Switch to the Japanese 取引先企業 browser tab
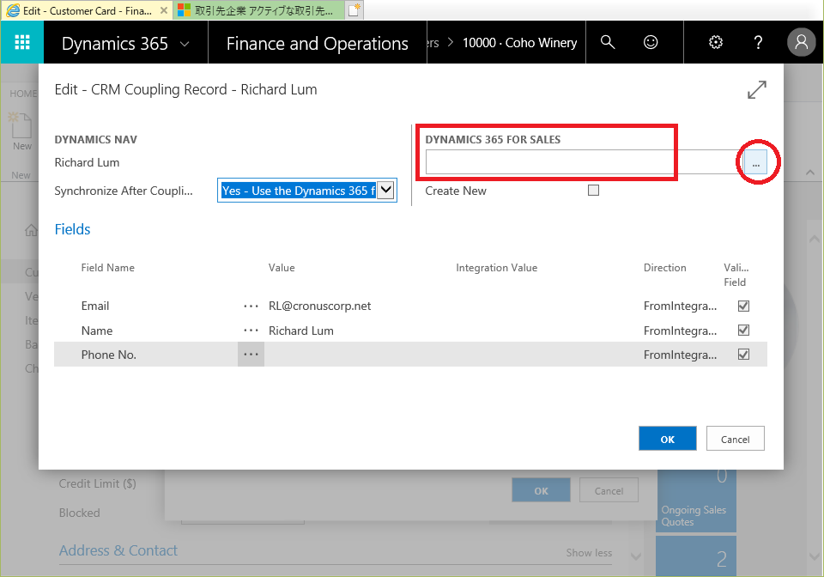Viewport: 824px width, 577px height. point(257,10)
